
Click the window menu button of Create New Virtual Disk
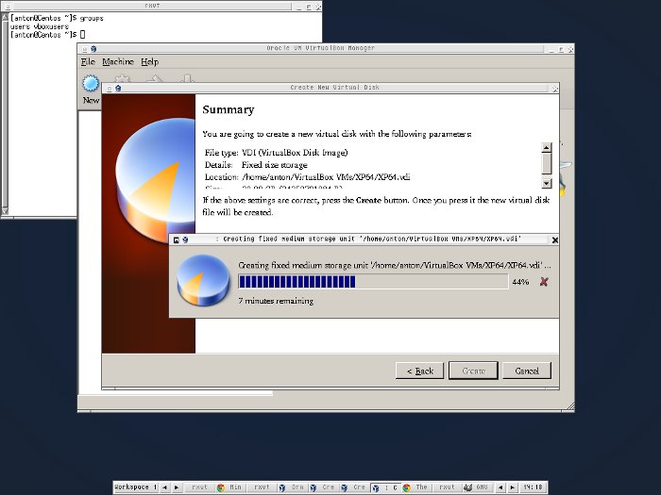(x=110, y=88)
